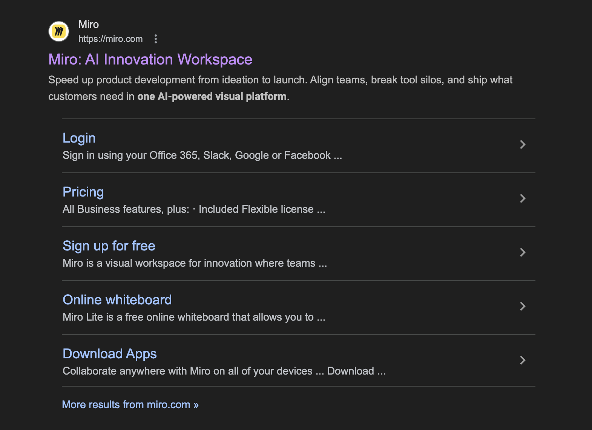Expand the chevron arrow in the Login row
The height and width of the screenshot is (430, 592).
click(523, 144)
